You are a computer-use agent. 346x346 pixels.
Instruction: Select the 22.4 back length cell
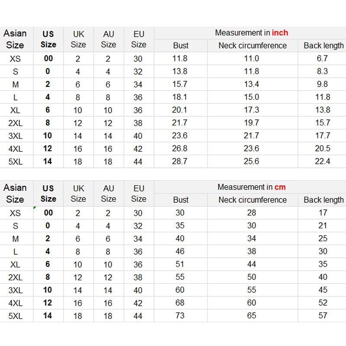pyautogui.click(x=323, y=161)
